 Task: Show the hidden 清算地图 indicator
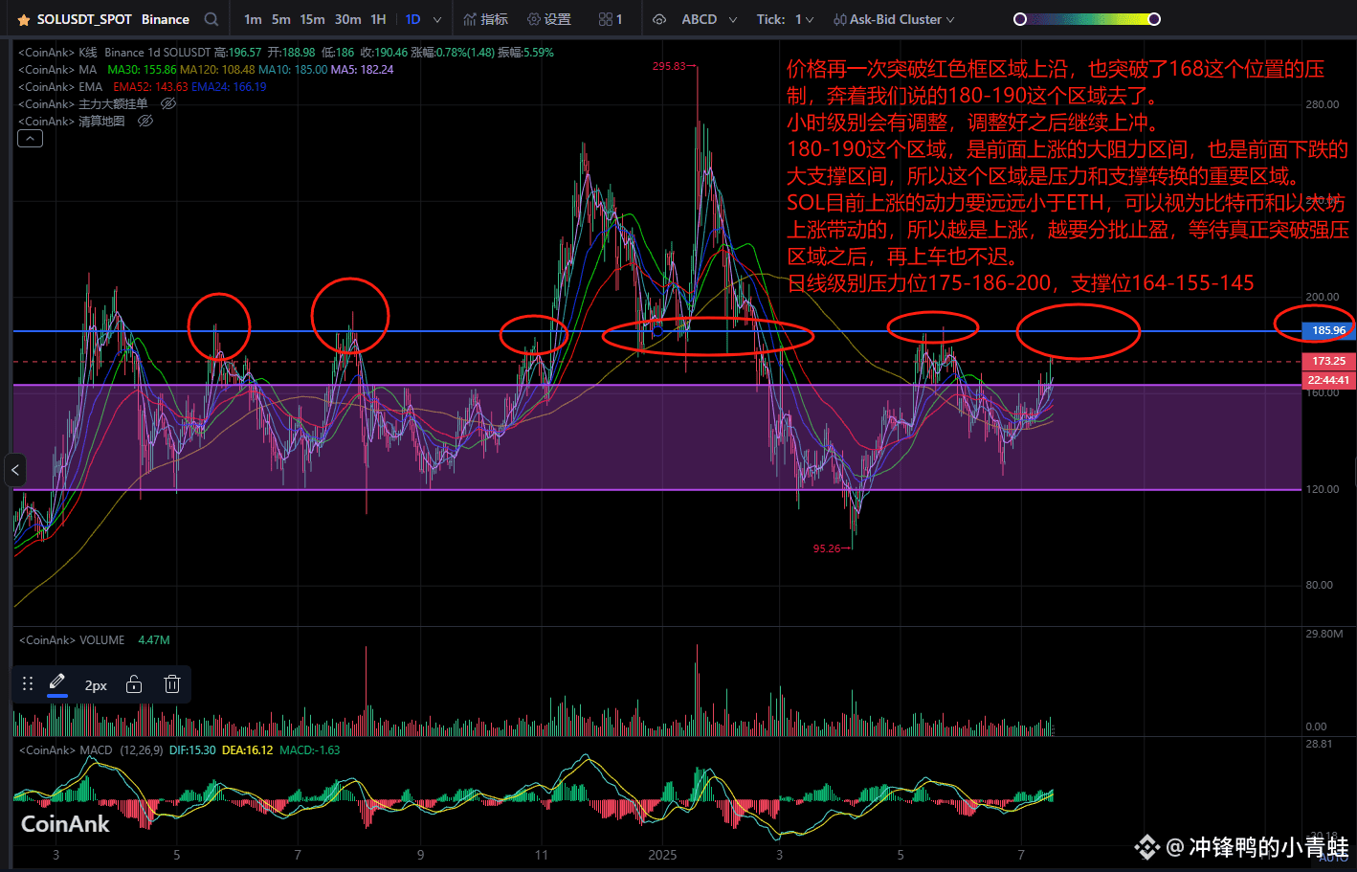tap(145, 121)
